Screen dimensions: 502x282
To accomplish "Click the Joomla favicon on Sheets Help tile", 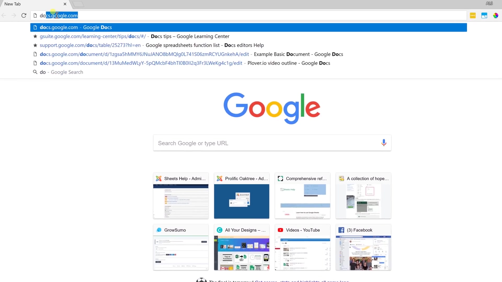I will (x=159, y=178).
